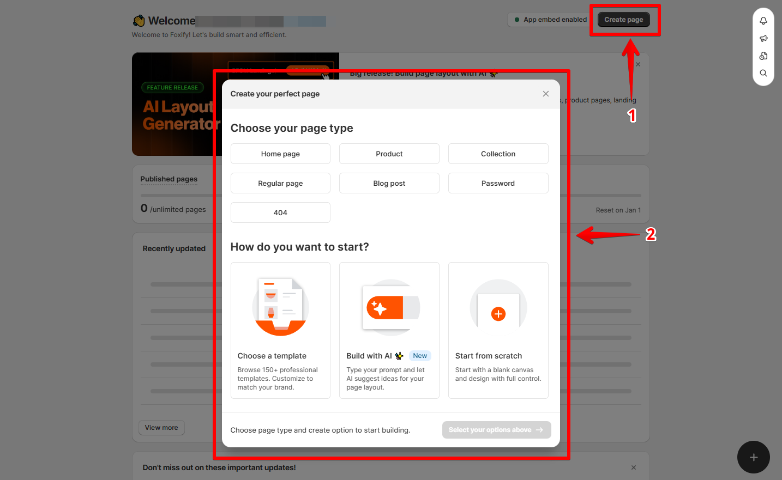Click the 'Choose your page type' heading

click(292, 128)
